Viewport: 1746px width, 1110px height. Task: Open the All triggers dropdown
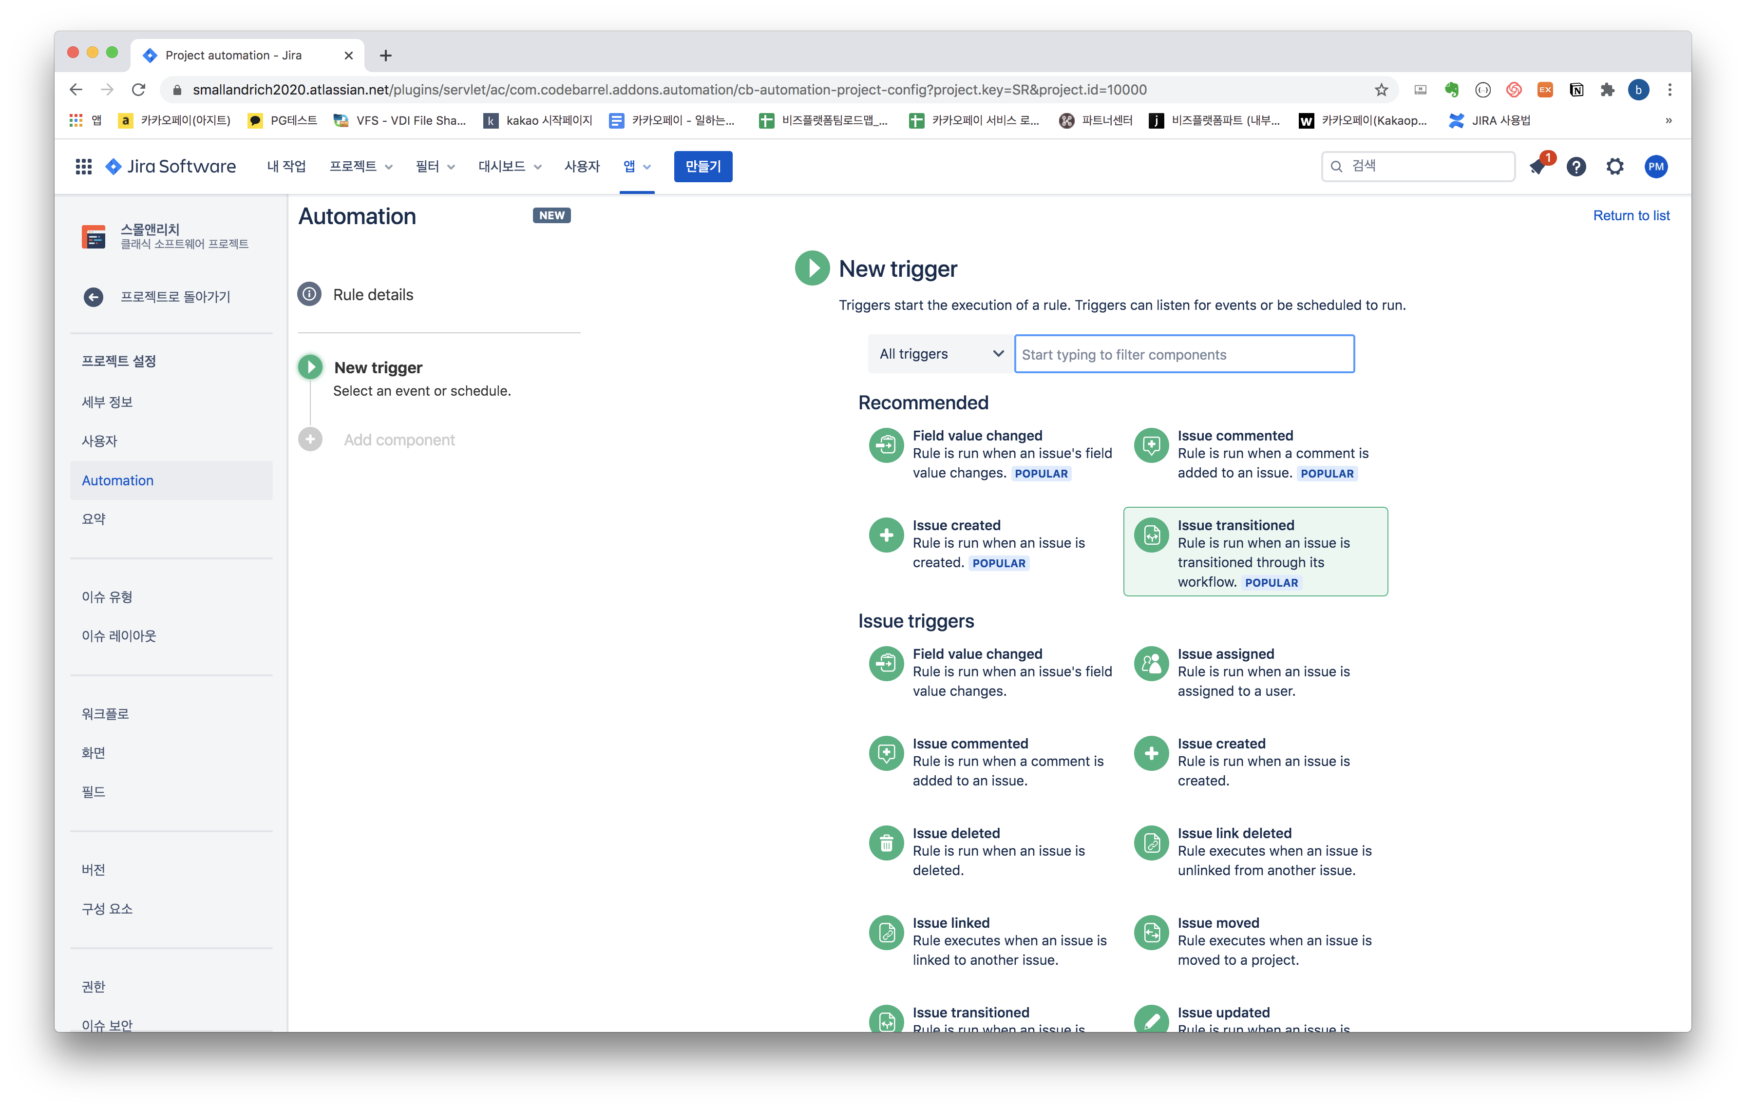(x=940, y=354)
